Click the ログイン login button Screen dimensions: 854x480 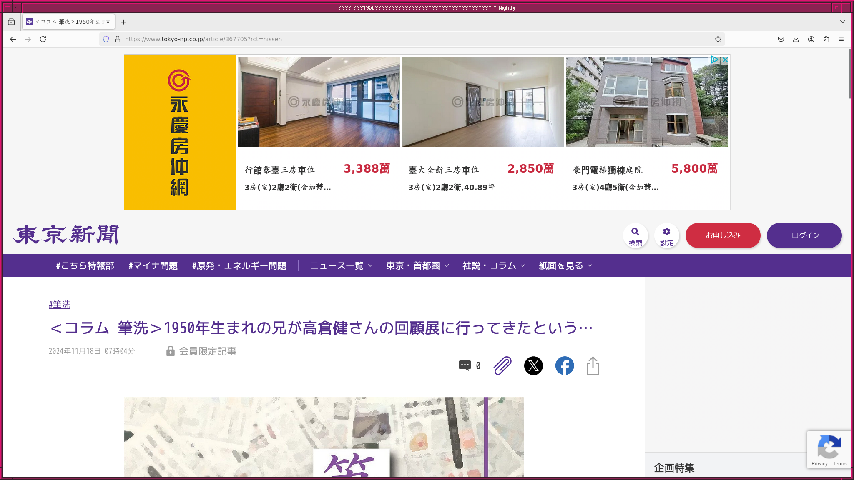[804, 235]
